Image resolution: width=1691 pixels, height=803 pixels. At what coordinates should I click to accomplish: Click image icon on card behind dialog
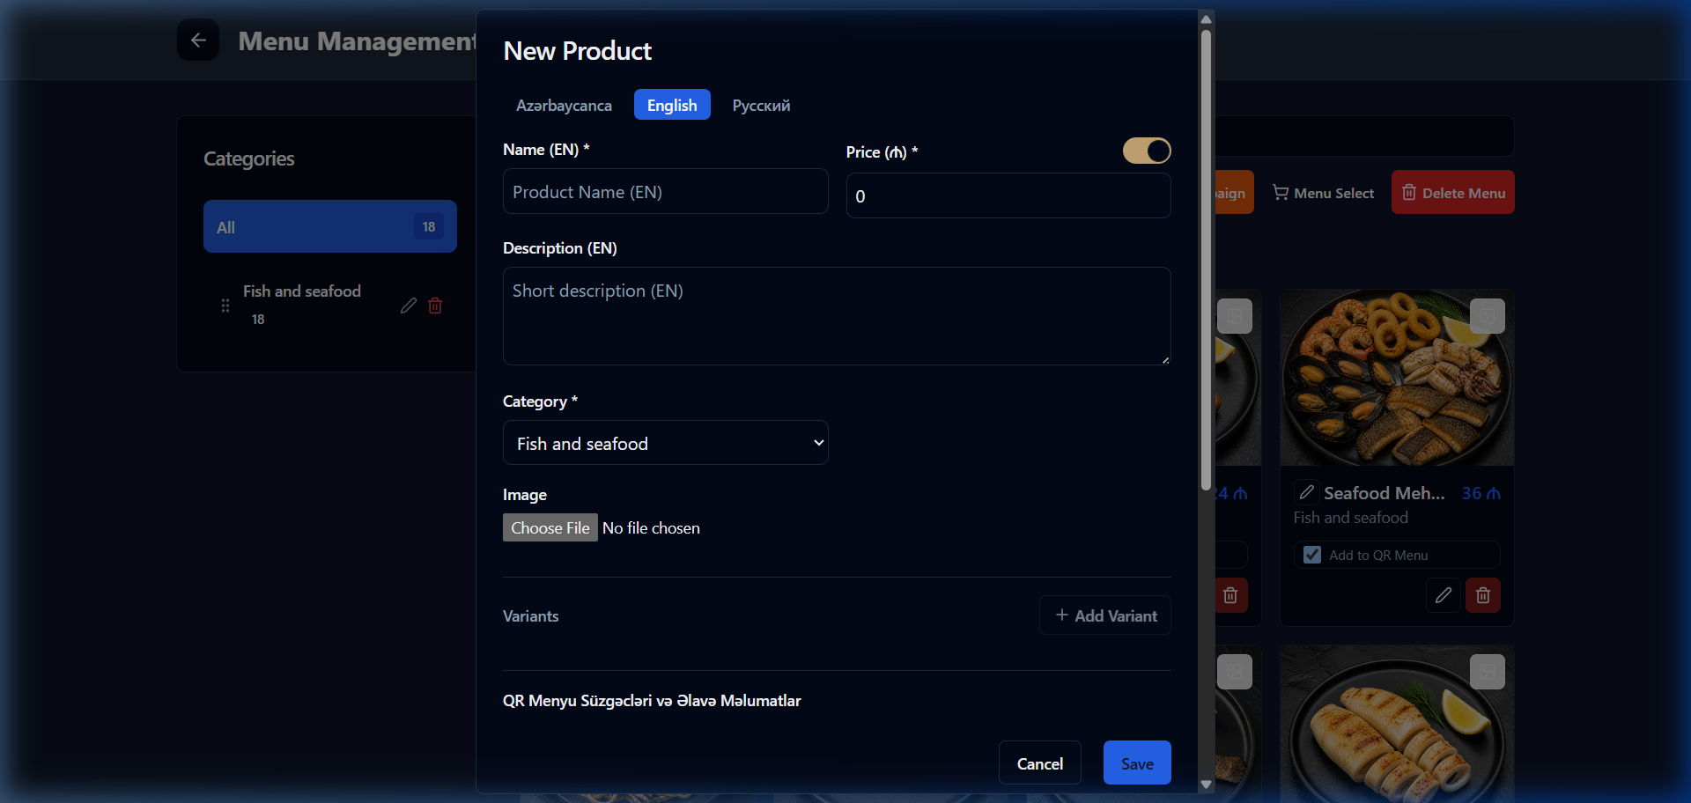click(1235, 316)
